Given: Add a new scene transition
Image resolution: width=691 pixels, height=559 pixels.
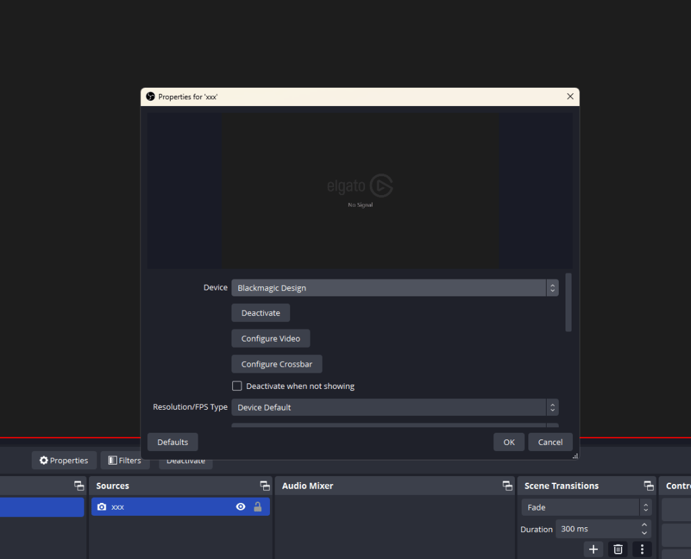Looking at the screenshot, I should (594, 550).
